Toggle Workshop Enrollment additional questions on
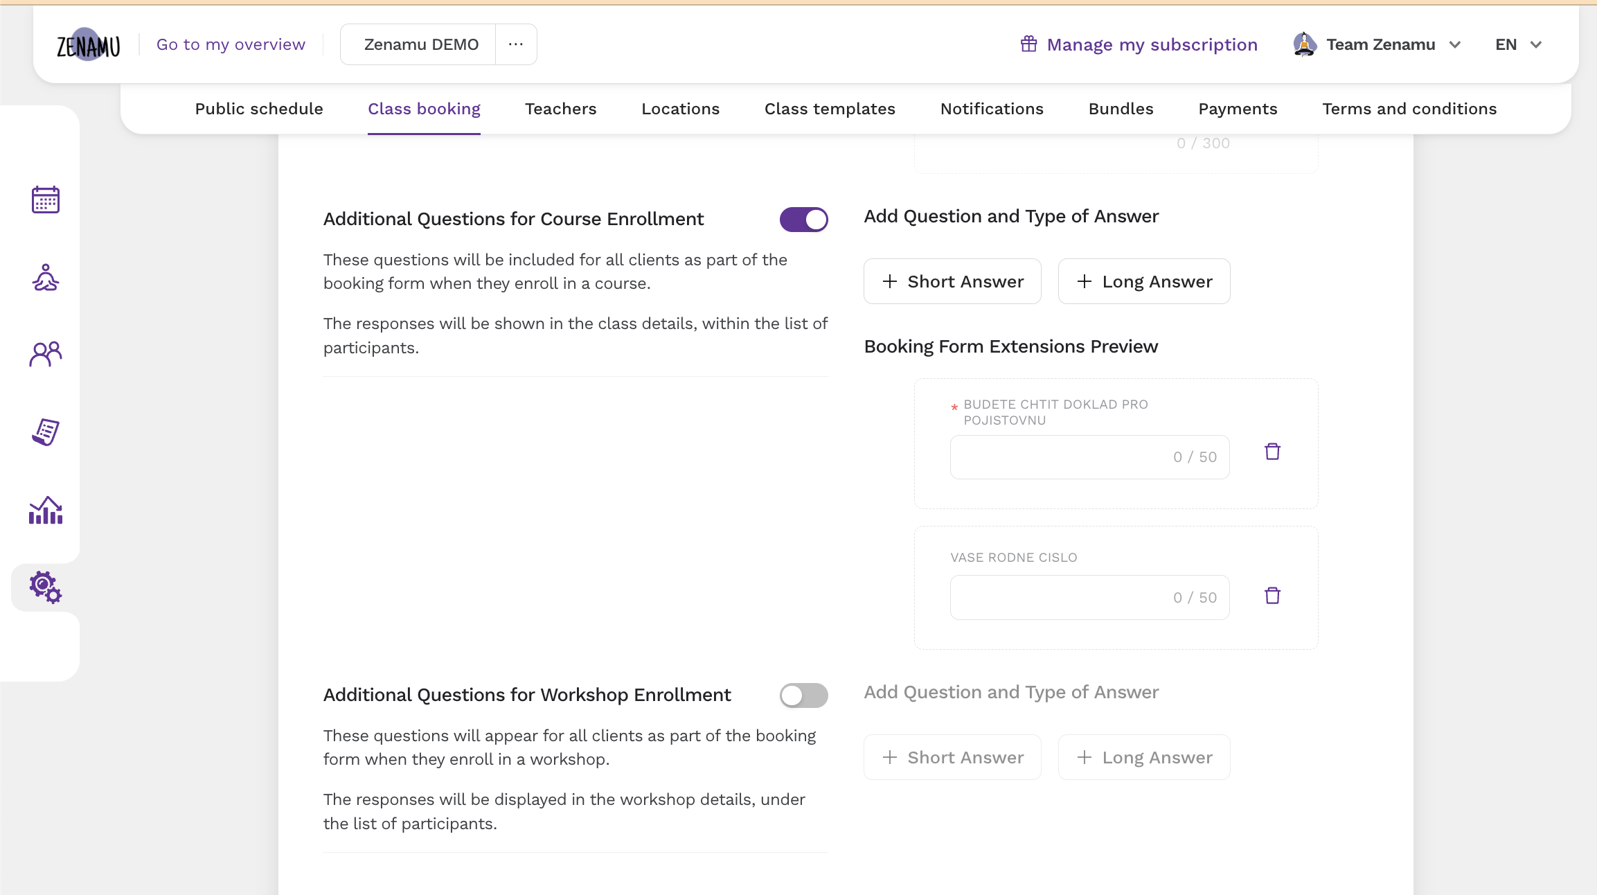 [x=803, y=694]
